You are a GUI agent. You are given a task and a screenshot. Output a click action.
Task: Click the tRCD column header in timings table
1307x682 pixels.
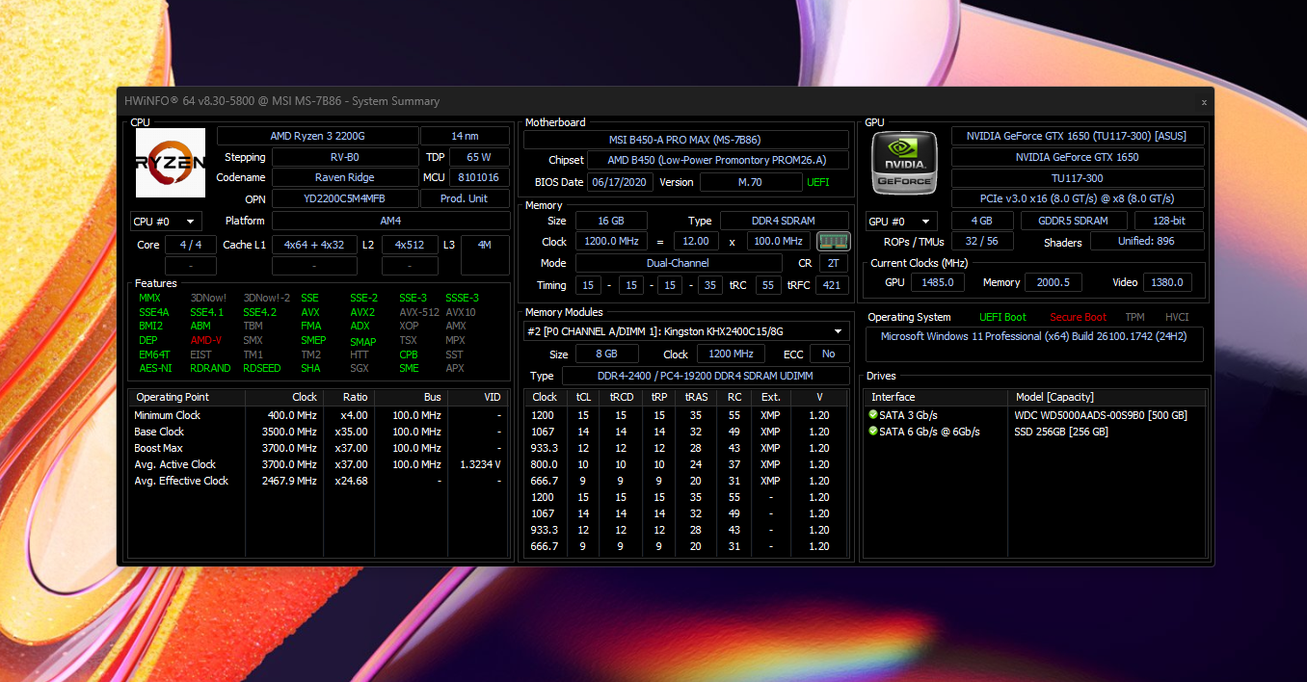coord(620,397)
